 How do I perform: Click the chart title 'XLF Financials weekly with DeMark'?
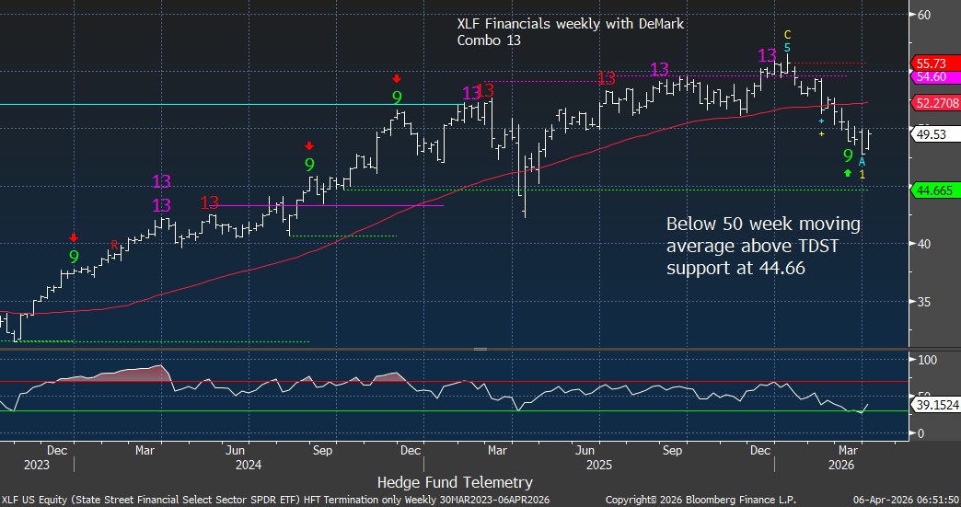click(570, 24)
